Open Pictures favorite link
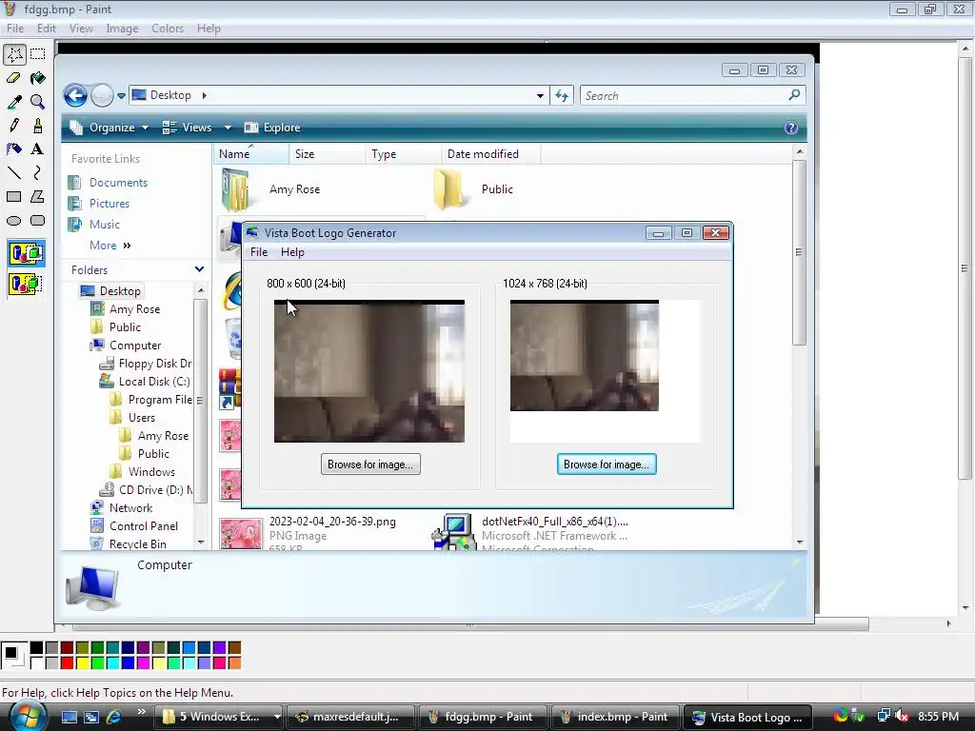975x731 pixels. [x=109, y=204]
